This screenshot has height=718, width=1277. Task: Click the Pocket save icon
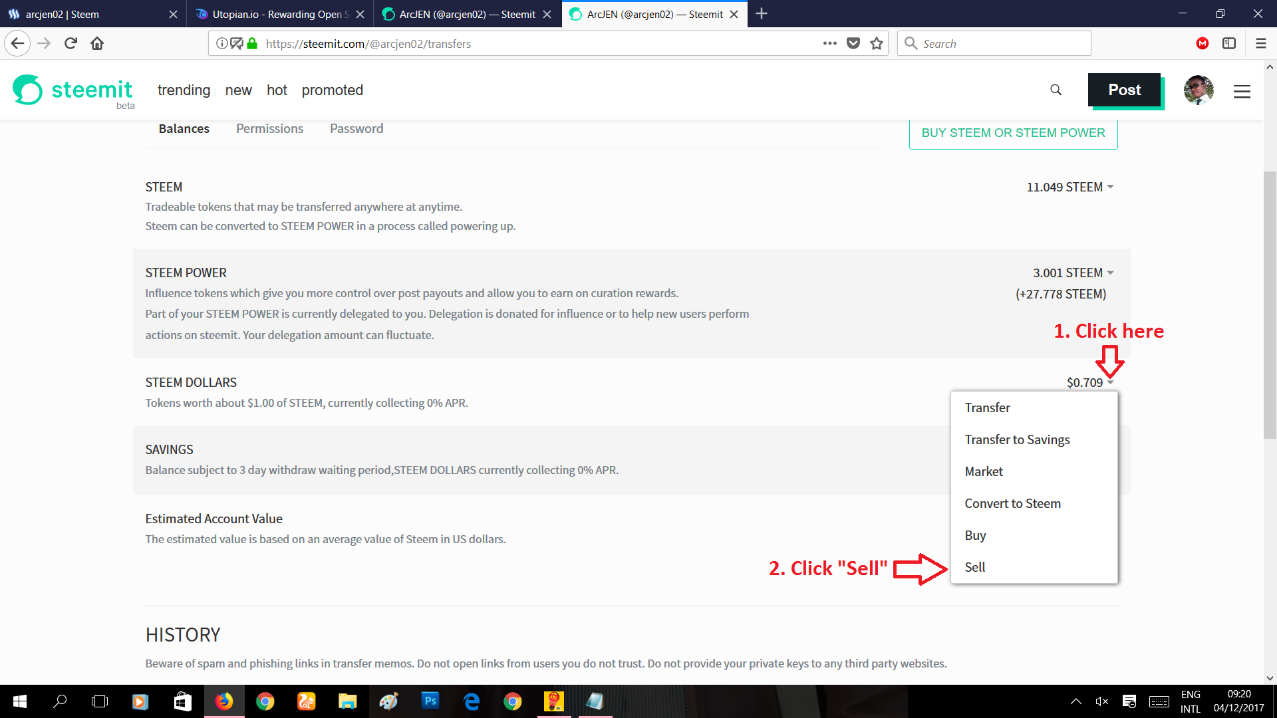853,44
